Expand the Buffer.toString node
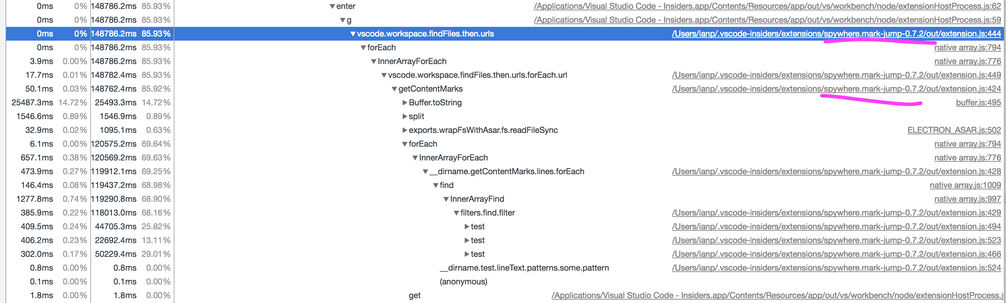This screenshot has width=1006, height=303. coord(404,103)
